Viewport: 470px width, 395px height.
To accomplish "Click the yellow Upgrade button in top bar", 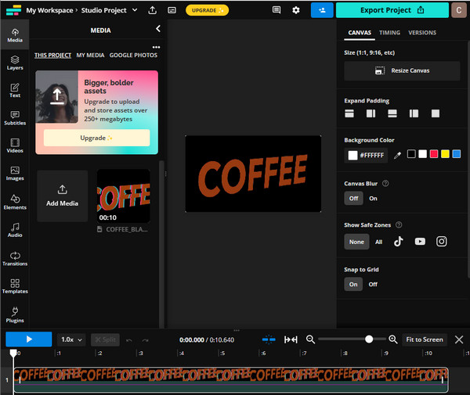I will click(207, 10).
